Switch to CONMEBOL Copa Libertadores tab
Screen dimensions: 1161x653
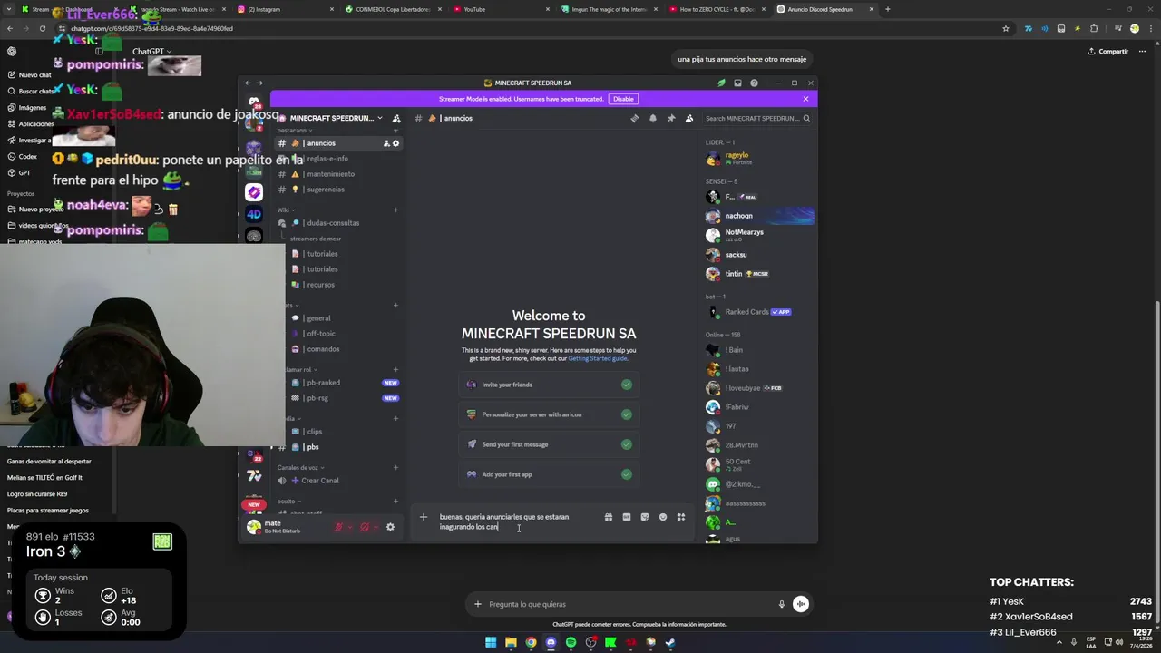click(x=392, y=9)
